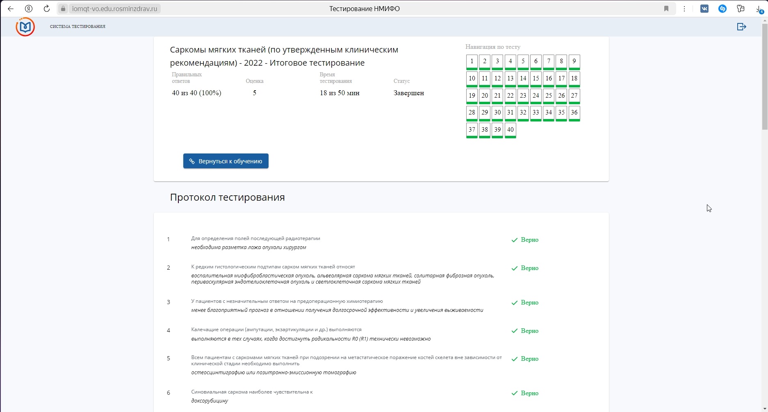Click the browser back arrow
Screen dimensions: 768x412
click(x=11, y=9)
